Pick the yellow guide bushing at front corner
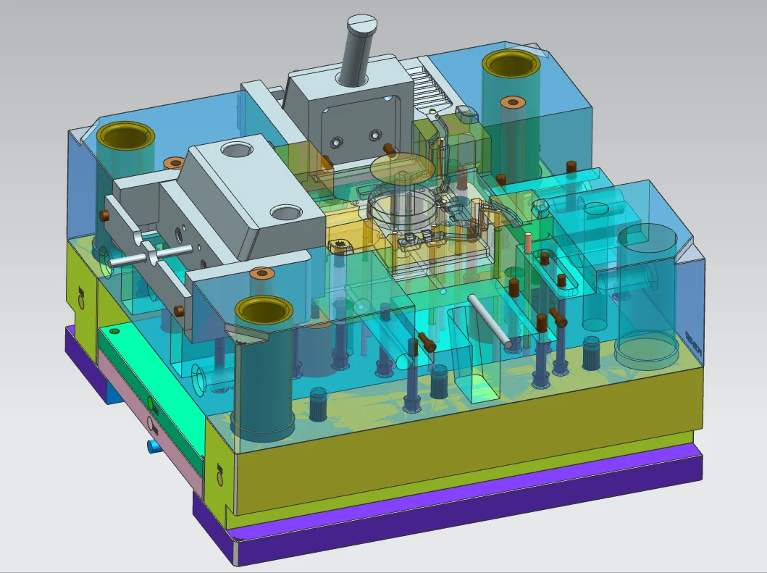767x573 pixels. point(264,311)
